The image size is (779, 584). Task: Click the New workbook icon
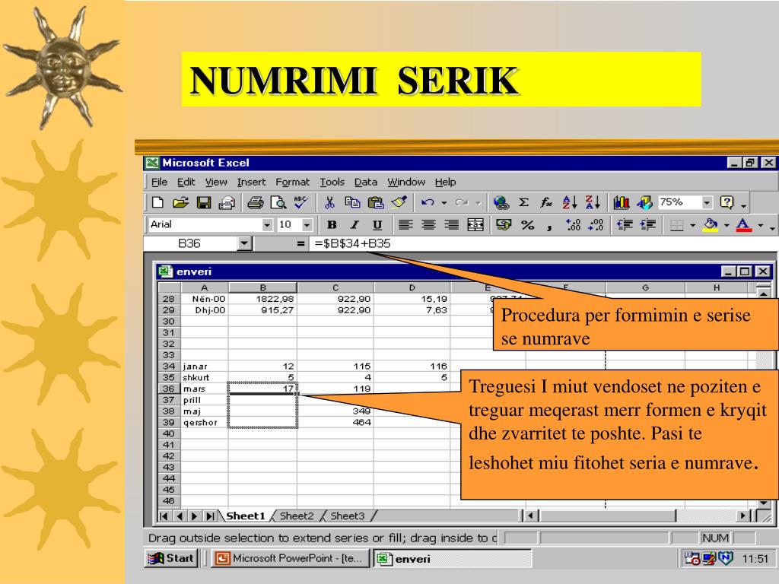[158, 202]
